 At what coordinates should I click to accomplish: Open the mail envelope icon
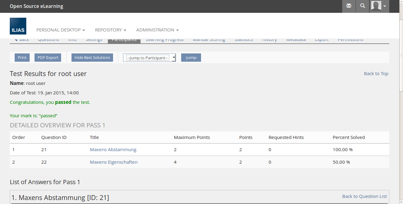tap(349, 6)
